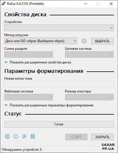
Task: Open Файловая система dropdown
Action: pyautogui.click(x=29, y=97)
